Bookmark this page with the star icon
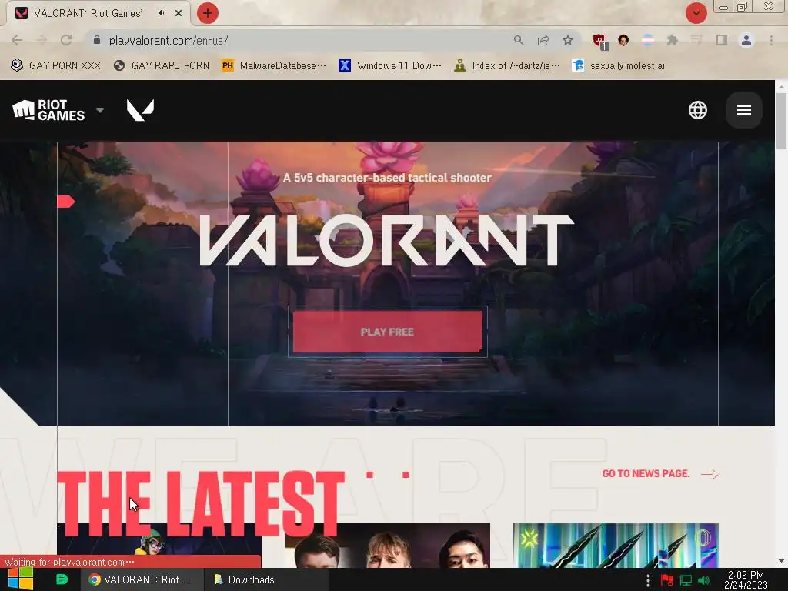 567,40
